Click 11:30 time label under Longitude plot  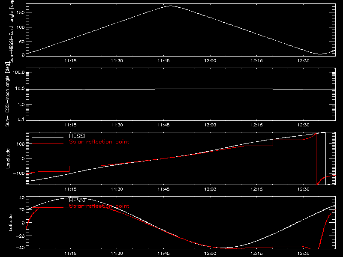point(117,189)
